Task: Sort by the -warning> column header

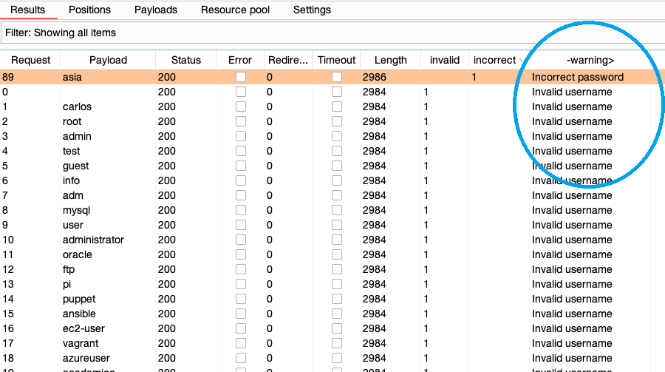Action: [x=590, y=60]
